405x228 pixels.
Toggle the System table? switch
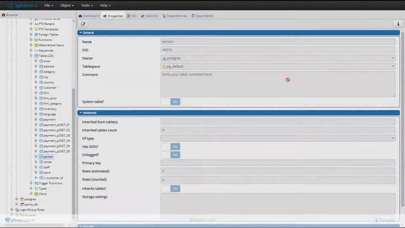(170, 101)
